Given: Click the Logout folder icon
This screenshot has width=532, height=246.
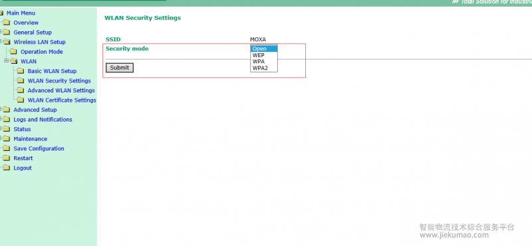Looking at the screenshot, I should coord(6,168).
